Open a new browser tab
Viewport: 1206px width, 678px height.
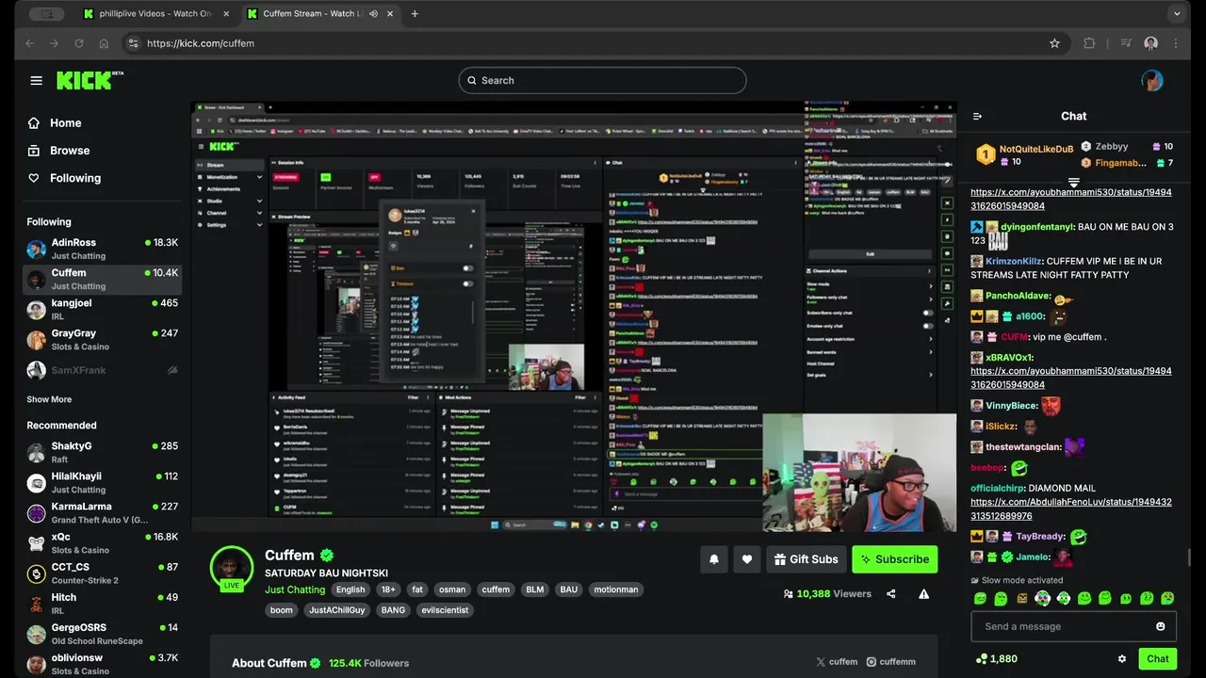click(x=415, y=14)
